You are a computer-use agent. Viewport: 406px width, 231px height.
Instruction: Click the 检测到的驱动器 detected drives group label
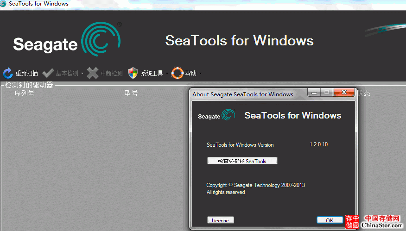(x=29, y=85)
